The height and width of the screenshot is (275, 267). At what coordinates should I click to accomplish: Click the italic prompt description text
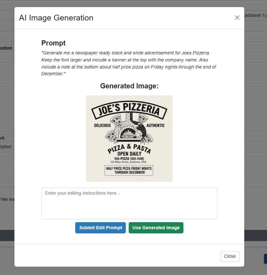pos(129,63)
